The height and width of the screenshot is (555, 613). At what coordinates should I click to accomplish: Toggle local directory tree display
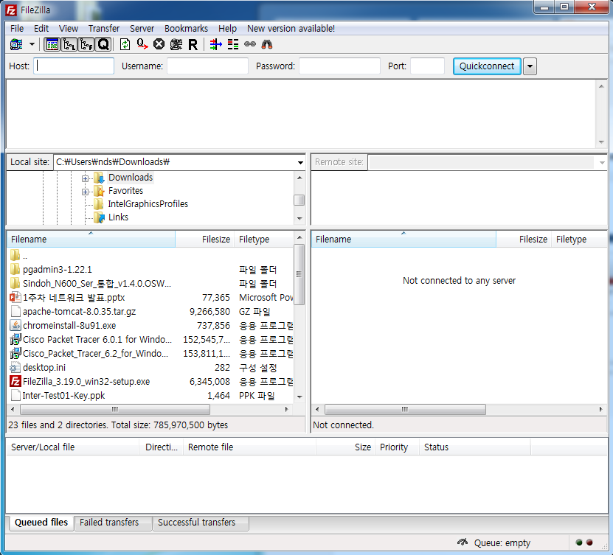(x=69, y=44)
